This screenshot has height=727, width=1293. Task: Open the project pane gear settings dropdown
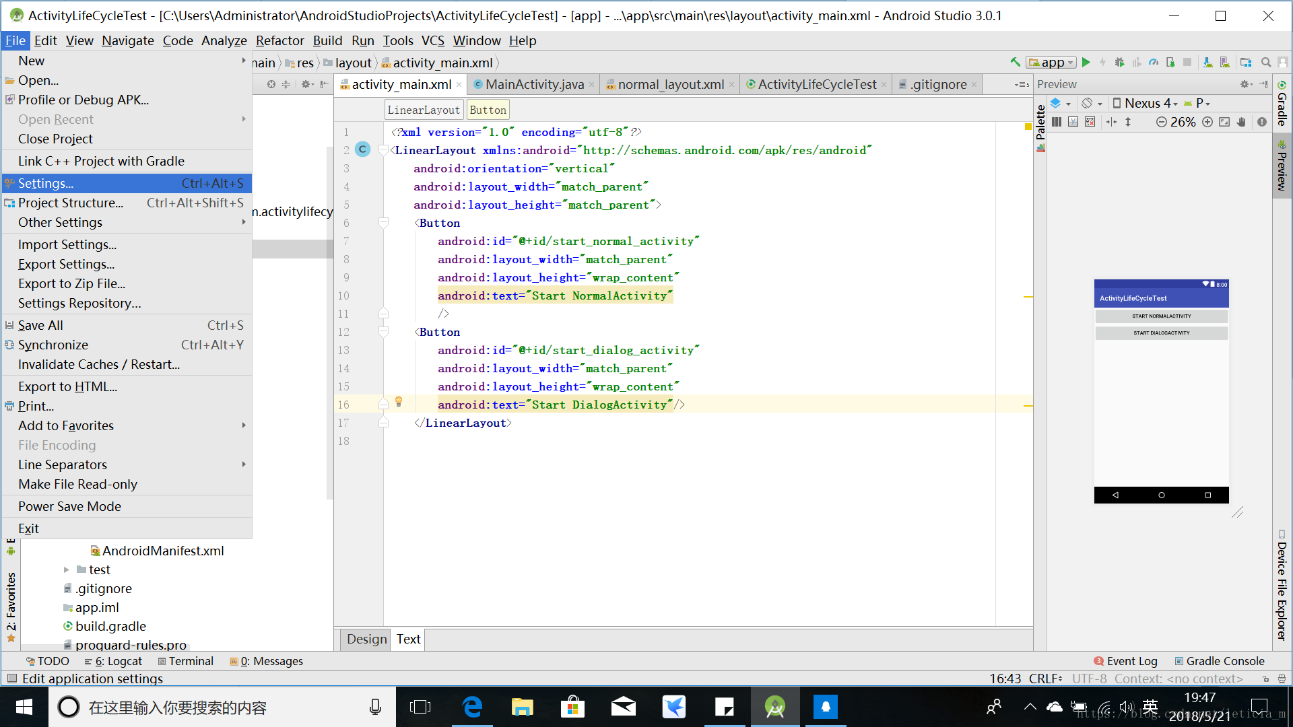tap(308, 84)
